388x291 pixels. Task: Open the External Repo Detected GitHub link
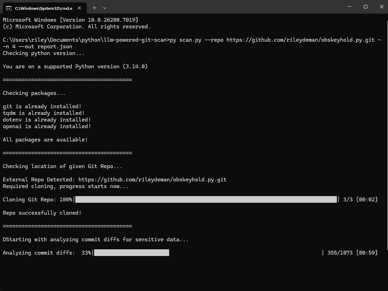[x=152, y=180]
